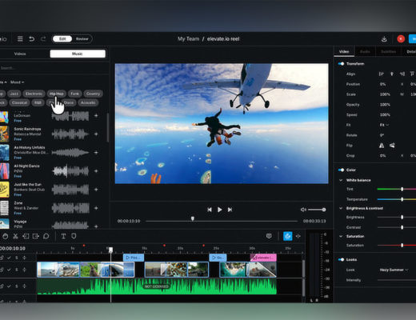
Task: Click the flip horizontal icon in the Flip row
Action: [382, 146]
